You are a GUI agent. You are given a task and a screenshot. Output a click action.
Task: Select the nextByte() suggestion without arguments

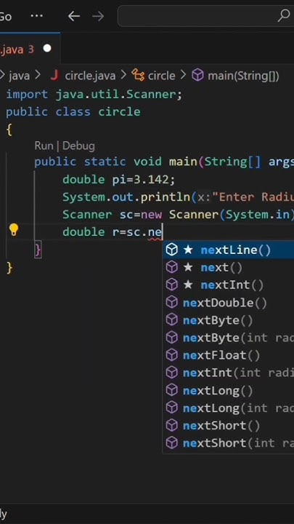click(x=229, y=320)
